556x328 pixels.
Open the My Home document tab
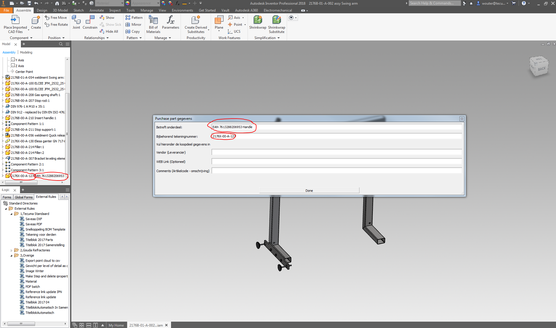point(116,325)
